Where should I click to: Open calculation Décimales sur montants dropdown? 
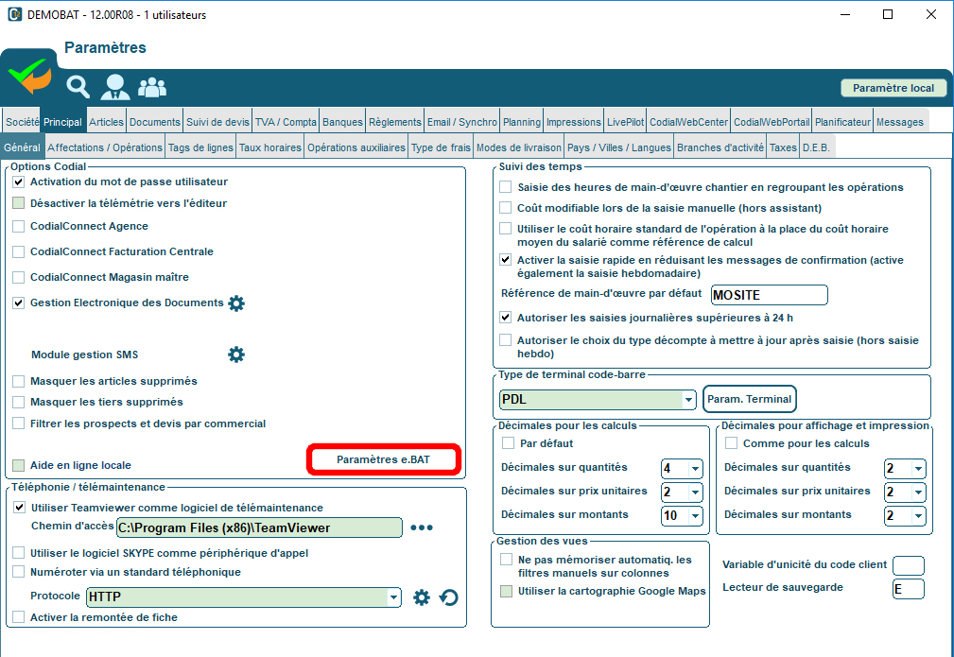click(696, 515)
